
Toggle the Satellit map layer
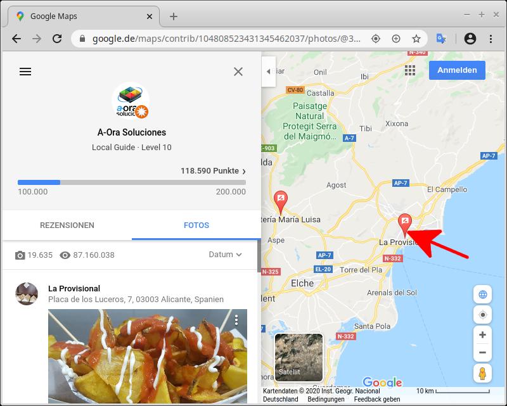[298, 357]
